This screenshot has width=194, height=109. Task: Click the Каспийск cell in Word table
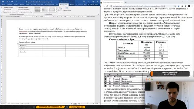pos(30,52)
